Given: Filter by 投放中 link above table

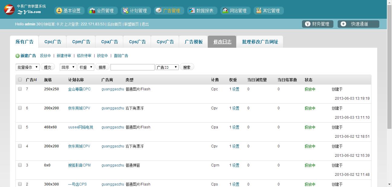Looking at the screenshot, I should tap(46, 56).
